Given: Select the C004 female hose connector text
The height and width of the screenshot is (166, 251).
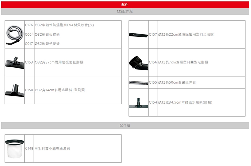Looking at the screenshot, I should tap(49, 34).
